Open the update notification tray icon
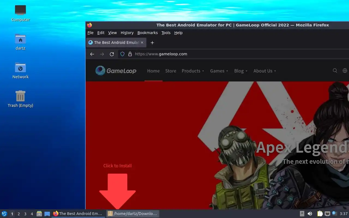 point(335,213)
